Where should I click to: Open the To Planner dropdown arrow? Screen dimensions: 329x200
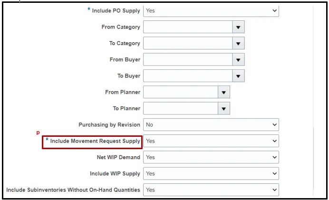tap(223, 108)
